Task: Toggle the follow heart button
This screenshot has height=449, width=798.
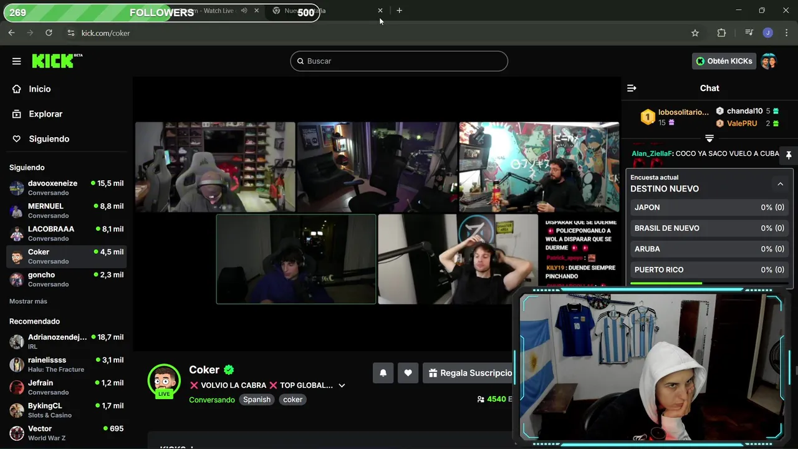Action: point(408,373)
